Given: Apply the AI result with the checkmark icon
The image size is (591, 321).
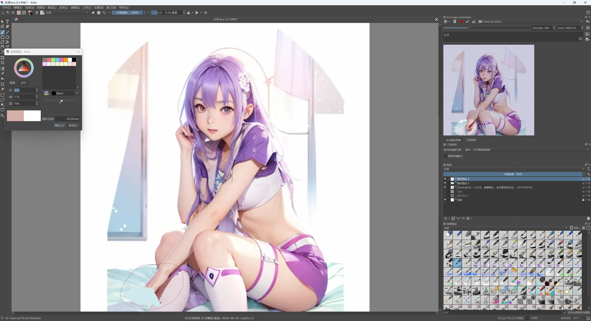Looking at the screenshot, I should coord(467,22).
